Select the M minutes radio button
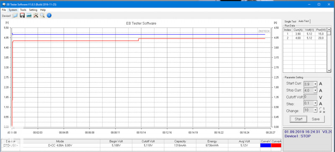The width and height of the screenshot is (335, 152). tap(321, 112)
